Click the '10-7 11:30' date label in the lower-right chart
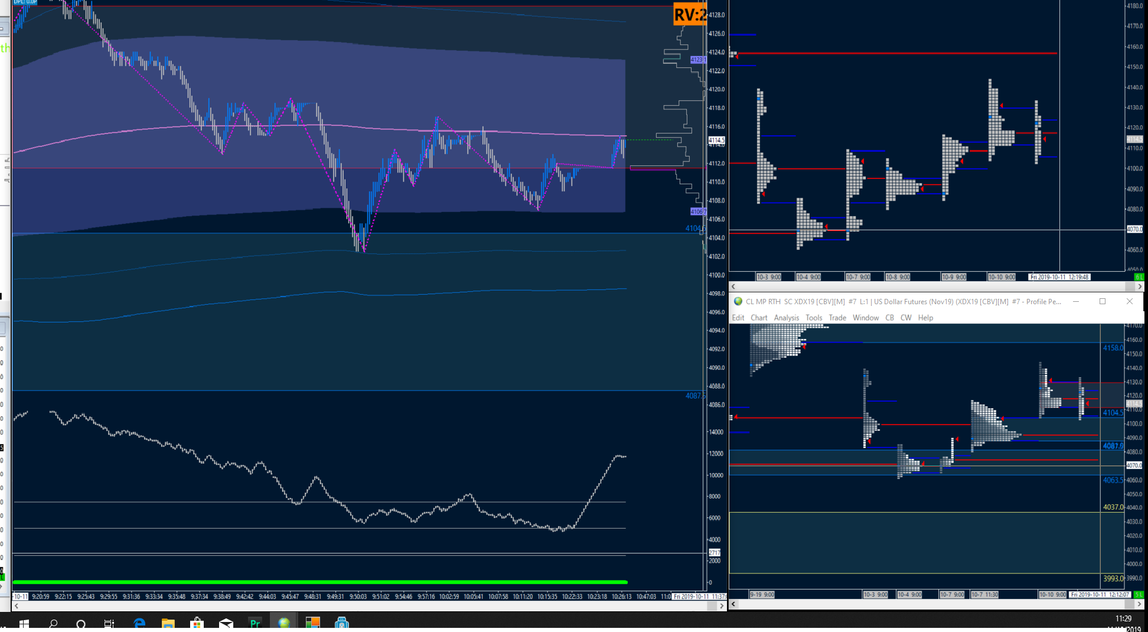The image size is (1148, 632). 985,594
